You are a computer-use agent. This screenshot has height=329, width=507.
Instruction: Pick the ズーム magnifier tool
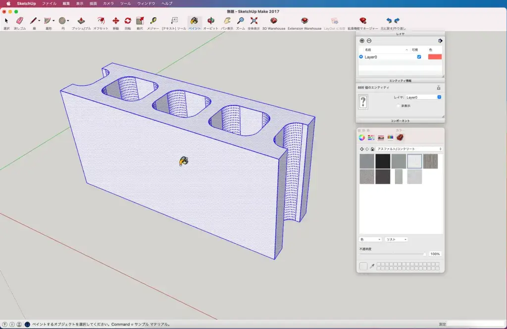pyautogui.click(x=240, y=21)
